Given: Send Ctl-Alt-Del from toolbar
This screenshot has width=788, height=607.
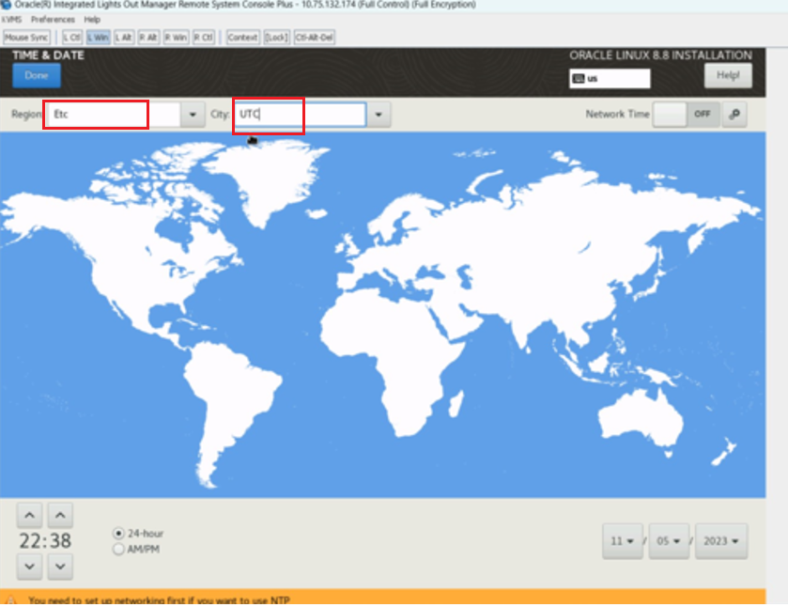Looking at the screenshot, I should 314,38.
